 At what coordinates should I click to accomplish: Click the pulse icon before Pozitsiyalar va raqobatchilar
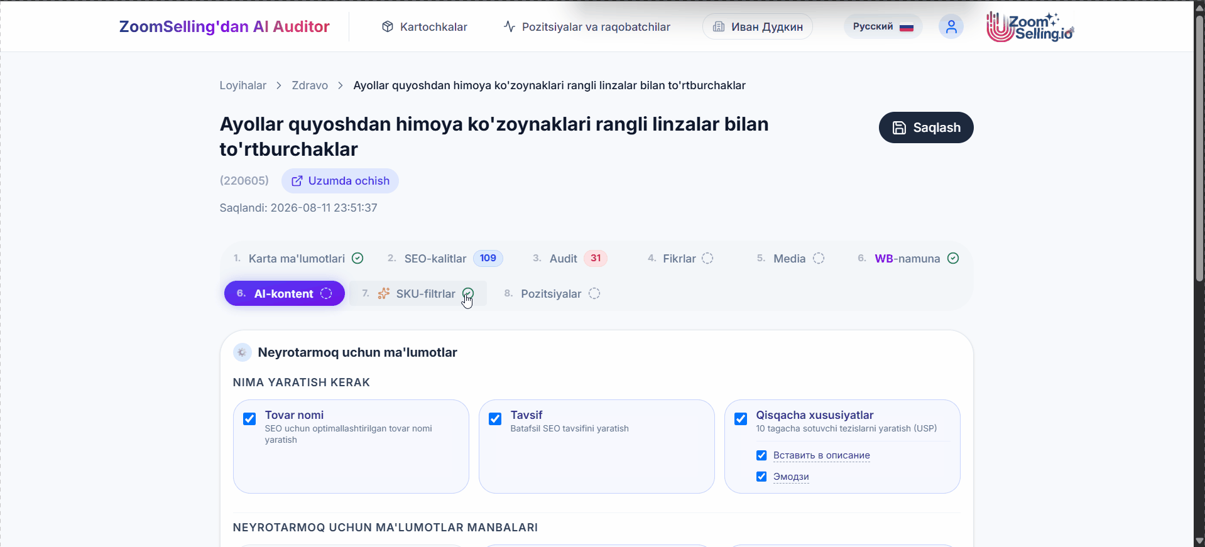[510, 26]
